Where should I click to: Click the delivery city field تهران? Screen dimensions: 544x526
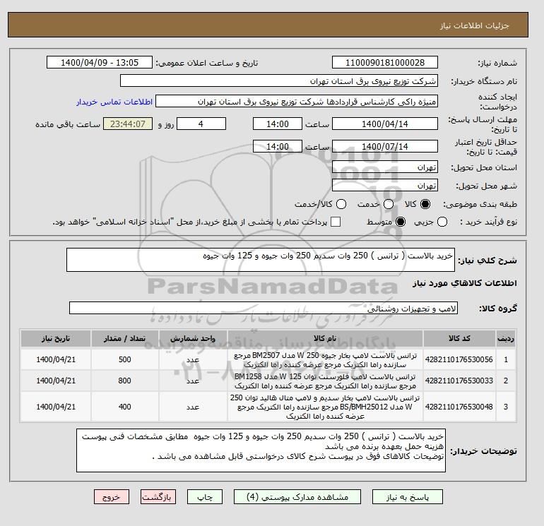click(385, 186)
